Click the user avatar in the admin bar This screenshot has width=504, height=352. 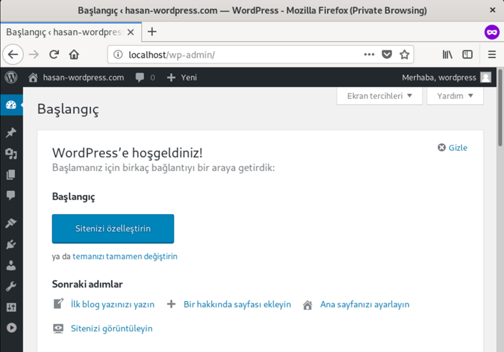(x=485, y=77)
